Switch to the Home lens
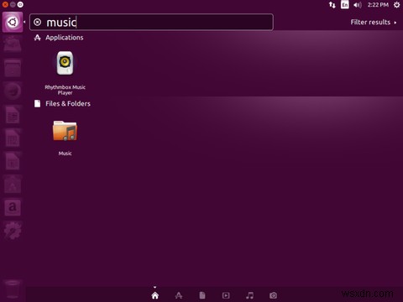Viewport: 403px width, 302px height. click(x=155, y=295)
